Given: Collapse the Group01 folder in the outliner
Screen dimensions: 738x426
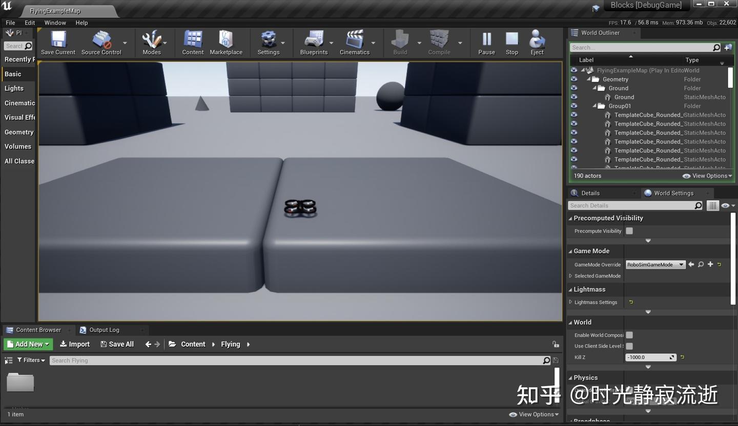Looking at the screenshot, I should 595,106.
